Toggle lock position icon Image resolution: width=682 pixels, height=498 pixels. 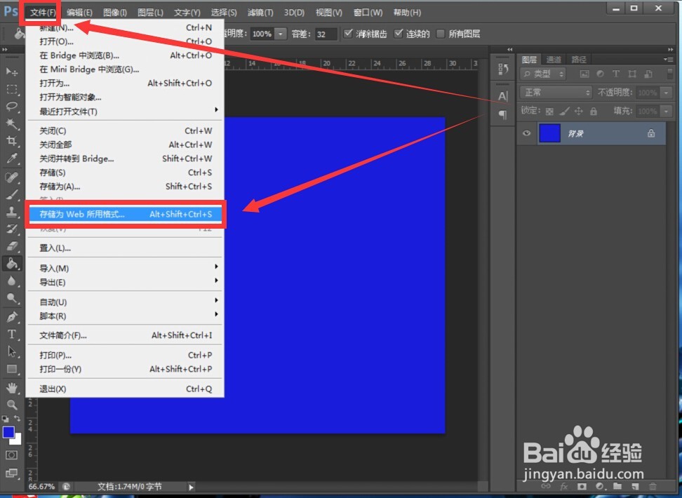click(578, 112)
